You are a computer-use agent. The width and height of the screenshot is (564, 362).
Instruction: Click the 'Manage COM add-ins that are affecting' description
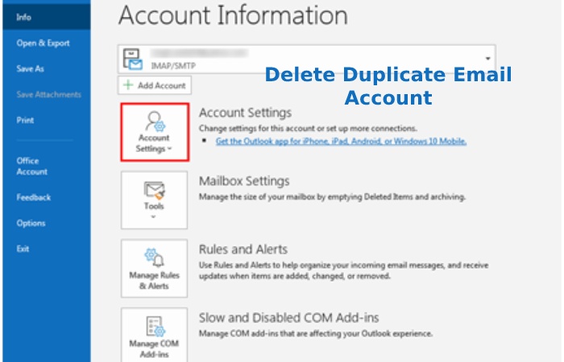(316, 334)
